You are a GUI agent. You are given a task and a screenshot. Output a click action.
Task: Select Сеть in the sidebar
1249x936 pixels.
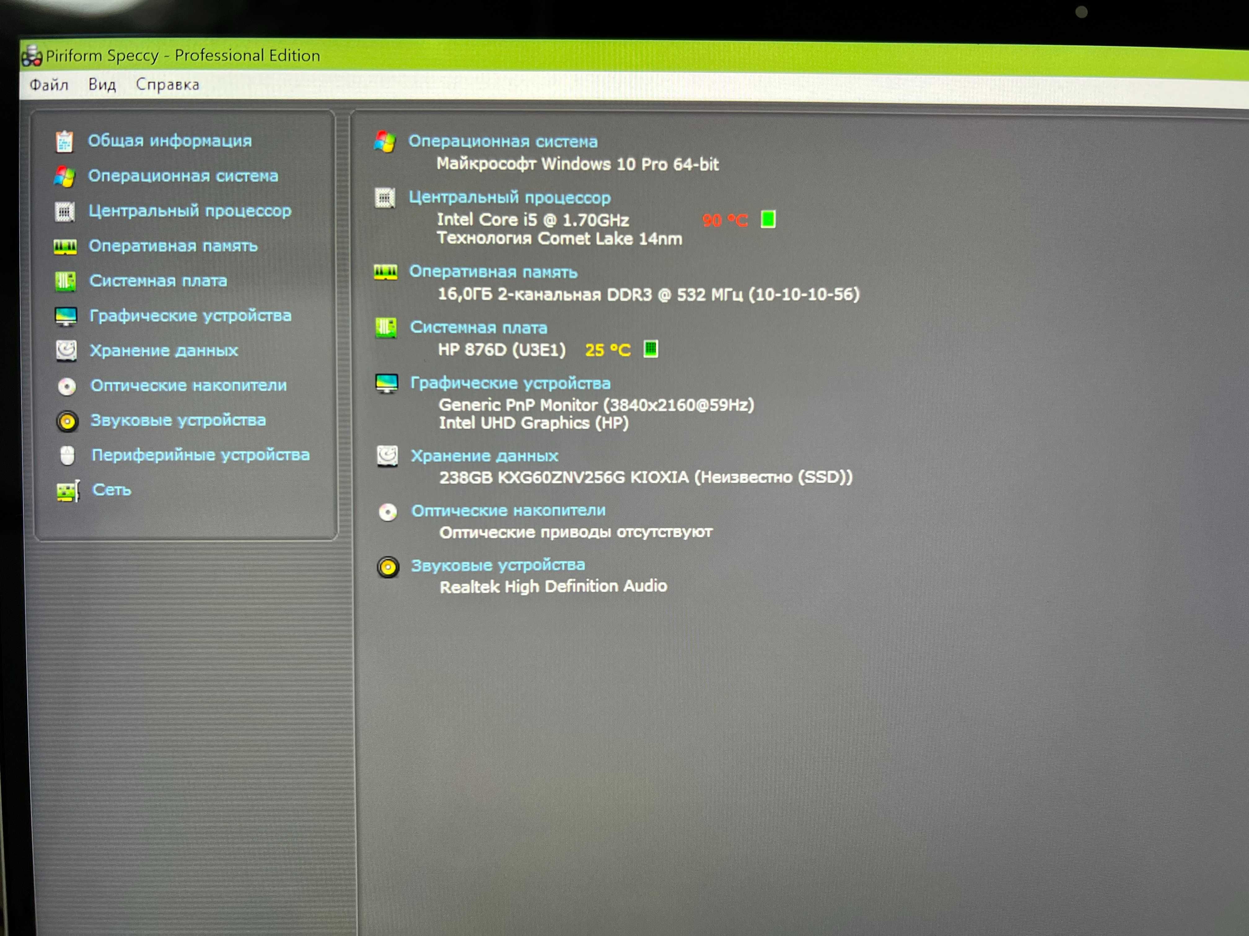click(x=112, y=490)
